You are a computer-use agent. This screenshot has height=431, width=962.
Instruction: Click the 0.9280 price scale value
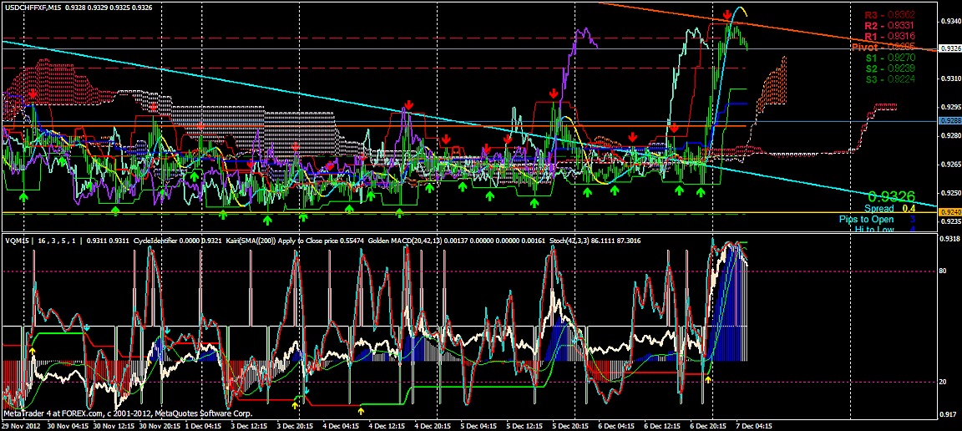click(x=950, y=135)
